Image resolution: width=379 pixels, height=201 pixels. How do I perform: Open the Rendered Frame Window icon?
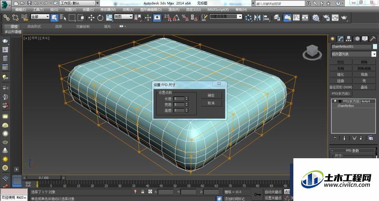coord(335,18)
